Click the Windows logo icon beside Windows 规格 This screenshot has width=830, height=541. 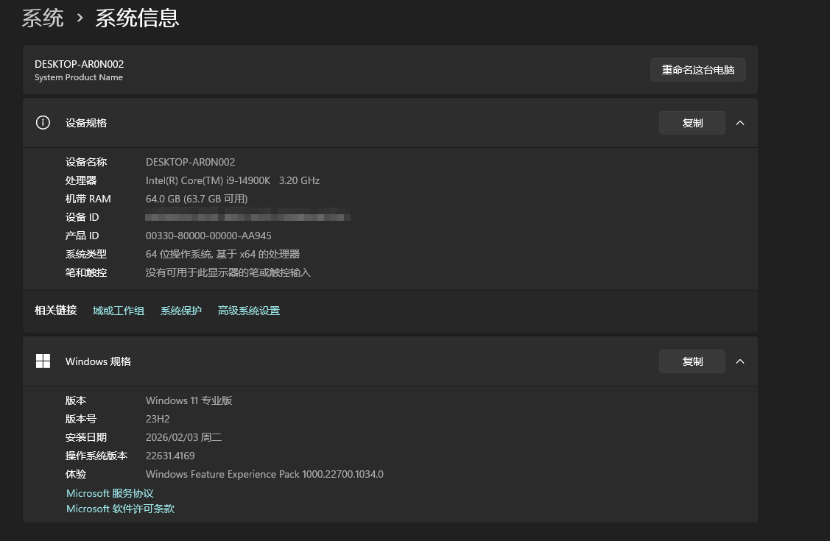[x=43, y=361]
